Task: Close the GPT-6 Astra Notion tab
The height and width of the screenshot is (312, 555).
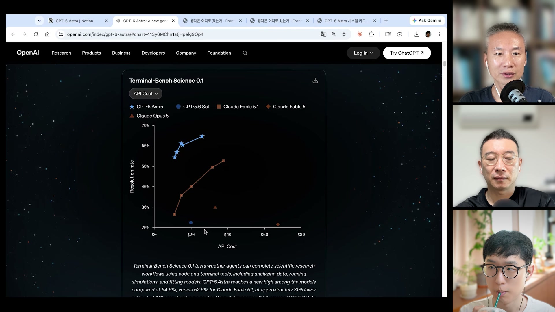Action: pos(106,21)
